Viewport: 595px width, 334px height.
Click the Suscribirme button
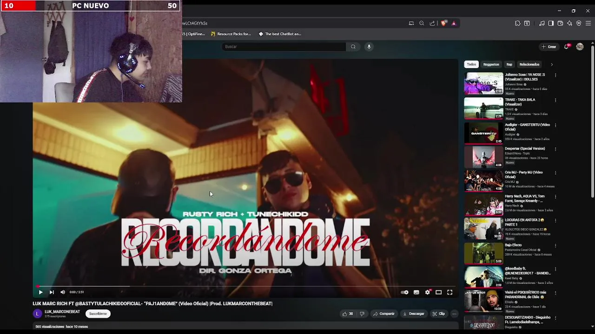coord(98,314)
